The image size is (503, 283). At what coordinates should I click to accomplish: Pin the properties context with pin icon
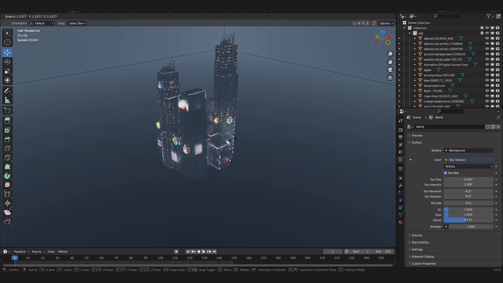(498, 118)
